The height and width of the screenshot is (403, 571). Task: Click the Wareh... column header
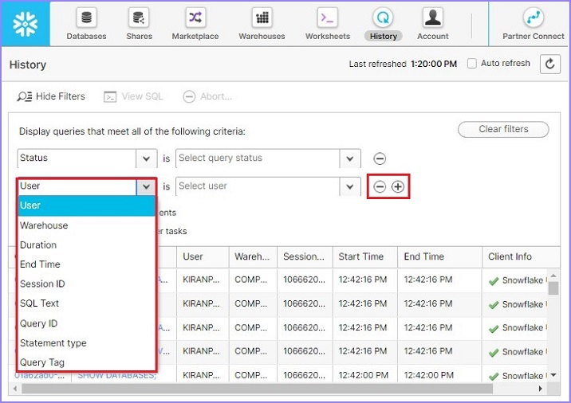coord(253,256)
